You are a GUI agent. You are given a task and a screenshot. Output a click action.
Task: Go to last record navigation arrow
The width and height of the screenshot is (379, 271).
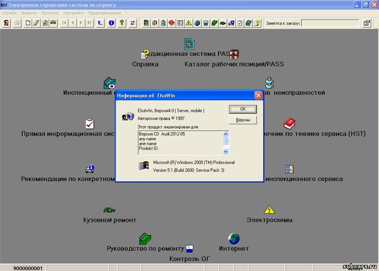(x=90, y=23)
